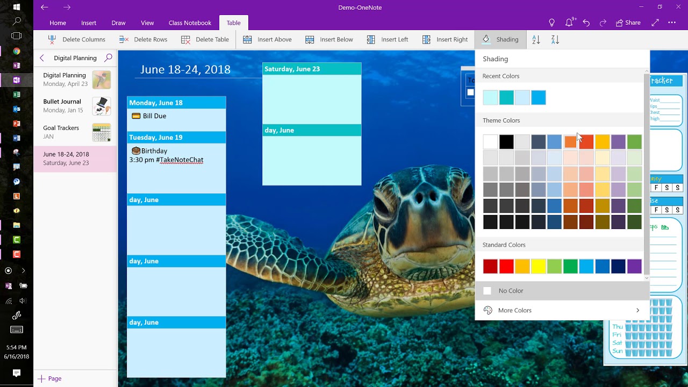Expand More Colors submenu
The height and width of the screenshot is (387, 688).
click(562, 310)
